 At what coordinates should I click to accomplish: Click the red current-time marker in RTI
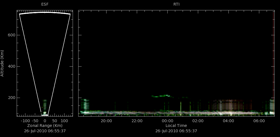pyautogui.click(x=274, y=63)
